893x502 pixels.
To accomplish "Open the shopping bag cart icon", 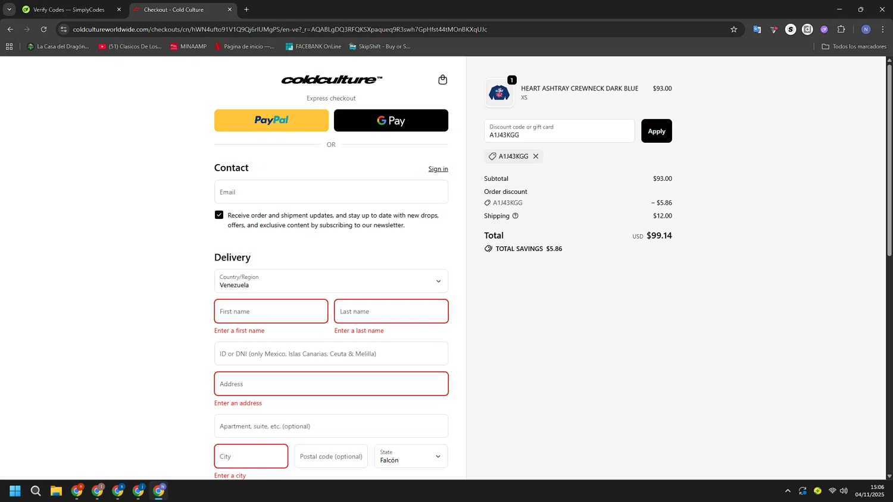I will coord(442,80).
